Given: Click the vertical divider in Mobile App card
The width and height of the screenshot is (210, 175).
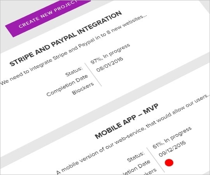Looking at the screenshot, I should [155, 160].
